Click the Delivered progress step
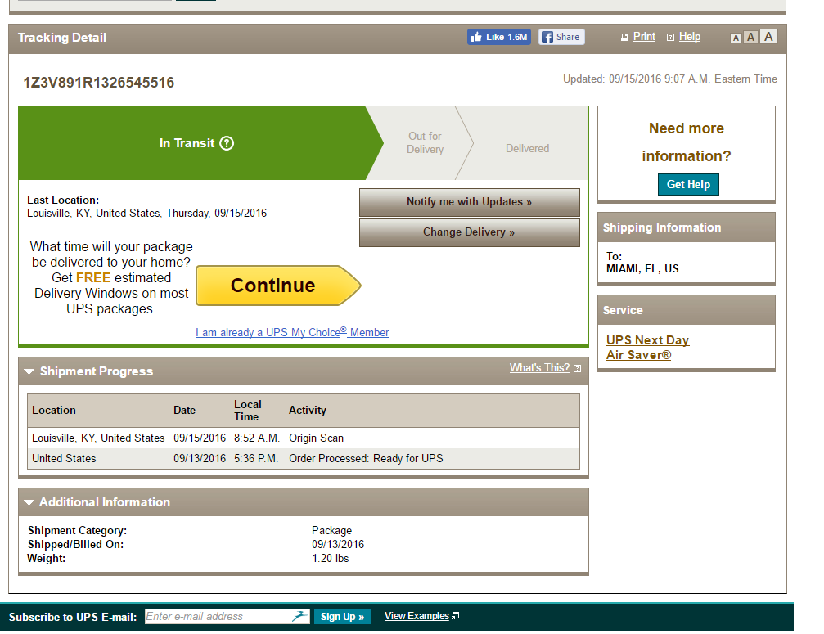The height and width of the screenshot is (634, 824). [527, 148]
